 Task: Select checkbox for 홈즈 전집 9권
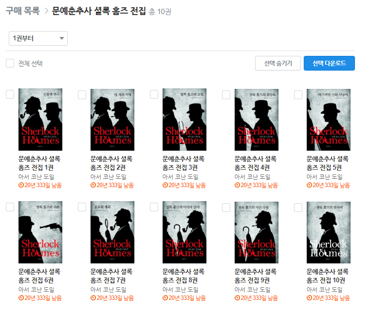[x=226, y=208]
